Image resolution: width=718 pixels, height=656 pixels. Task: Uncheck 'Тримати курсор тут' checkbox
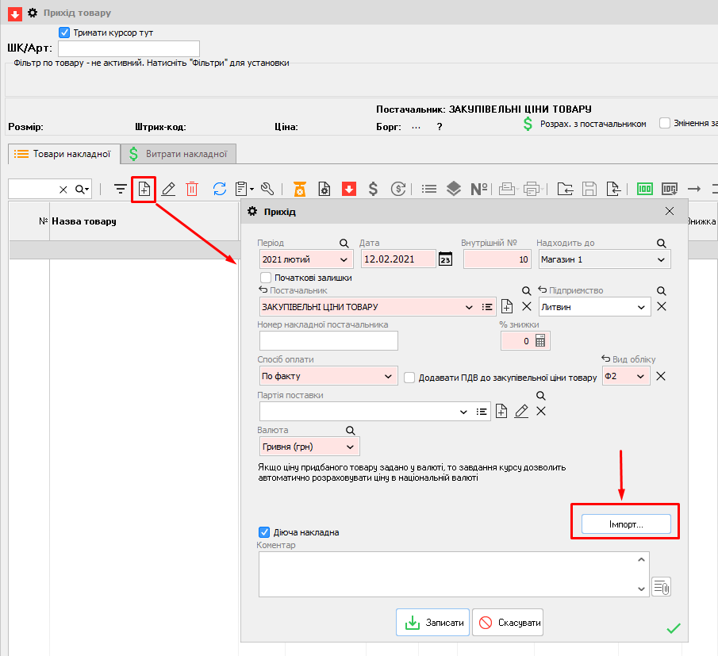tap(65, 33)
